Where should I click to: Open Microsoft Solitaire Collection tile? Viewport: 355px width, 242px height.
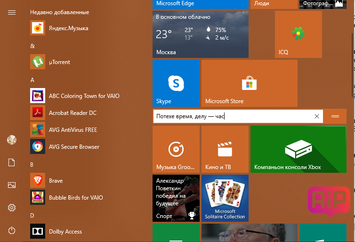tap(225, 198)
